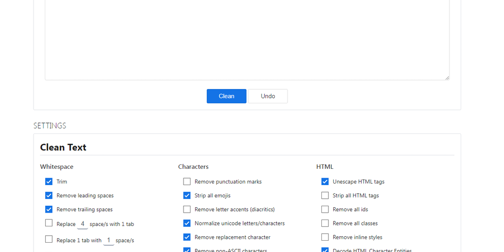The image size is (504, 252).
Task: Disable Normalize unicode letters/characters
Action: (187, 223)
